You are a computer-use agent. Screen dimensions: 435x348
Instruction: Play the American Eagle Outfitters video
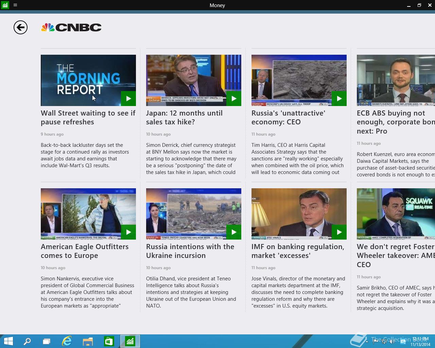[x=128, y=232]
